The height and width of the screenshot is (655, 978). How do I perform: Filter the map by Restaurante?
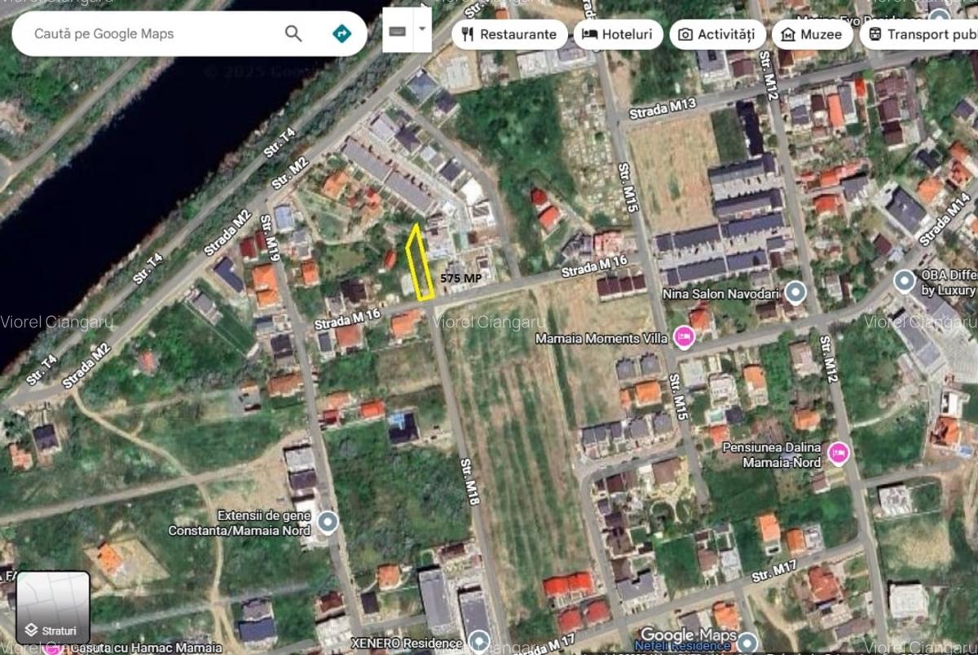[x=509, y=33]
